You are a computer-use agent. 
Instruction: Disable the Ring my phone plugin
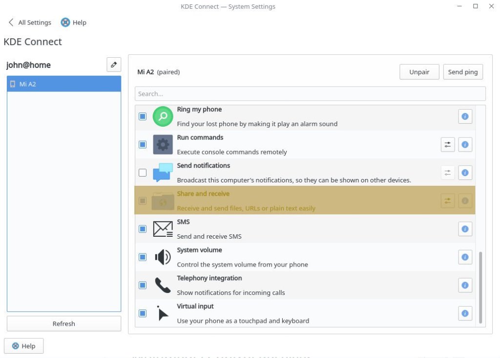[x=143, y=116]
